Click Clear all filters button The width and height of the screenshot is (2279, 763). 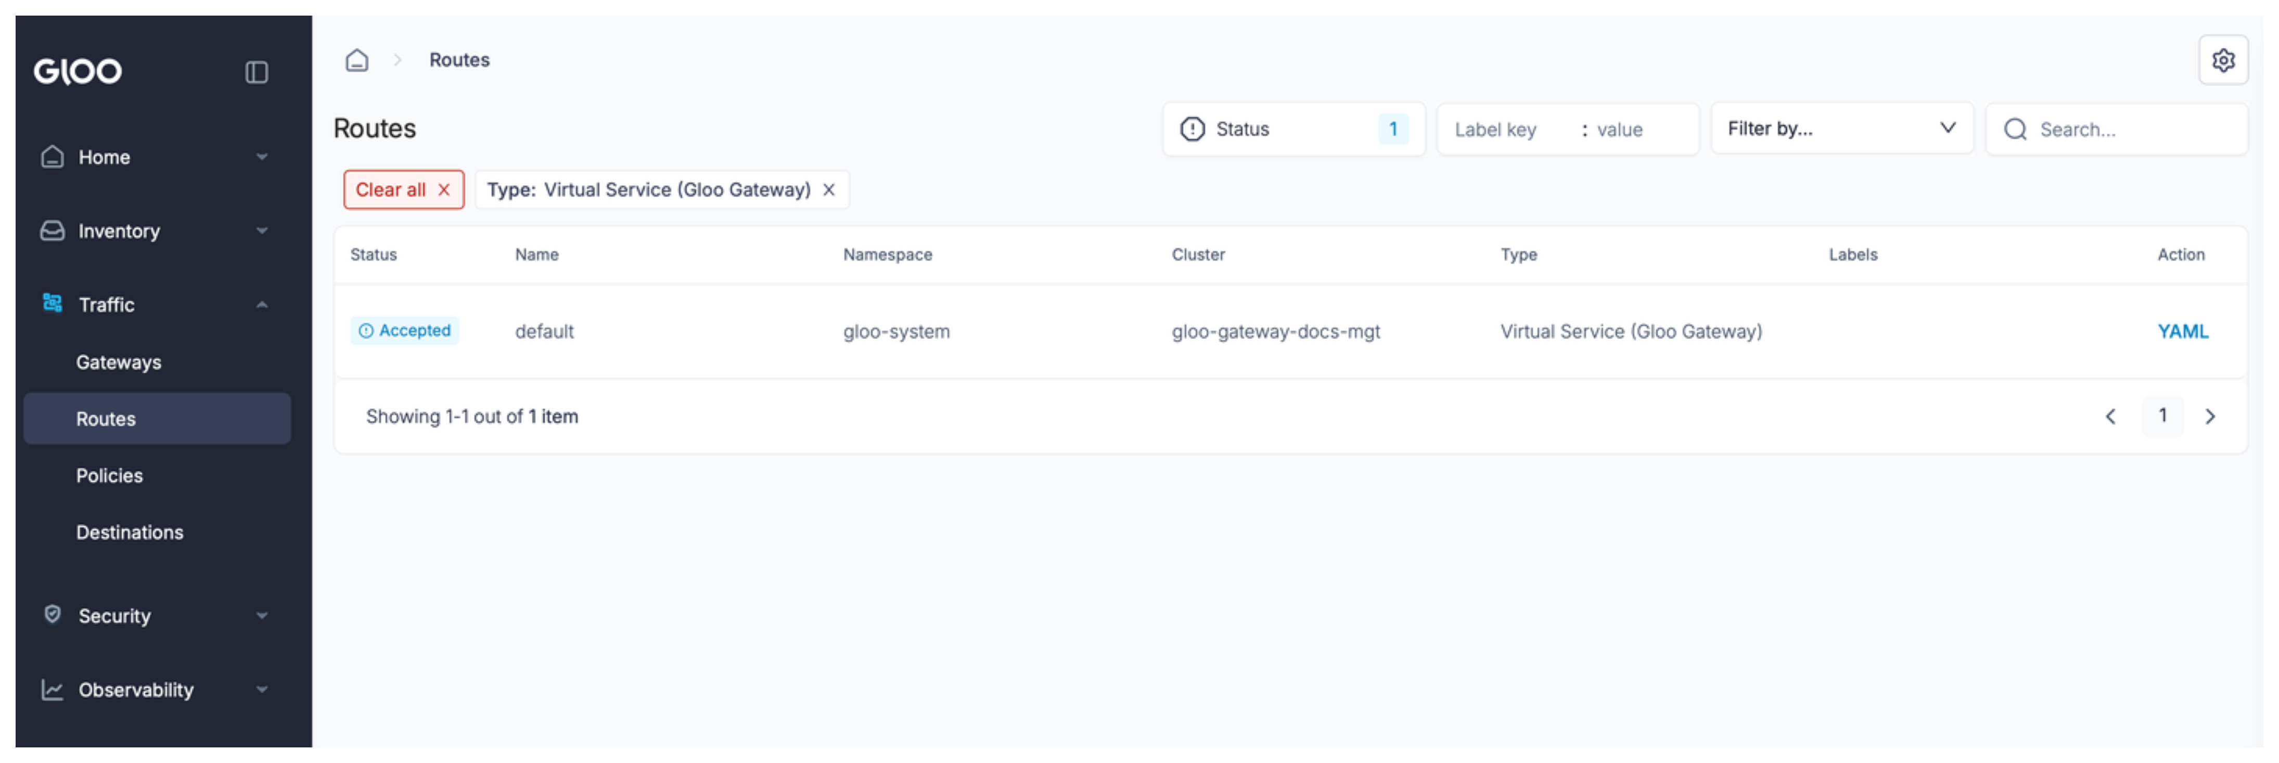403,189
